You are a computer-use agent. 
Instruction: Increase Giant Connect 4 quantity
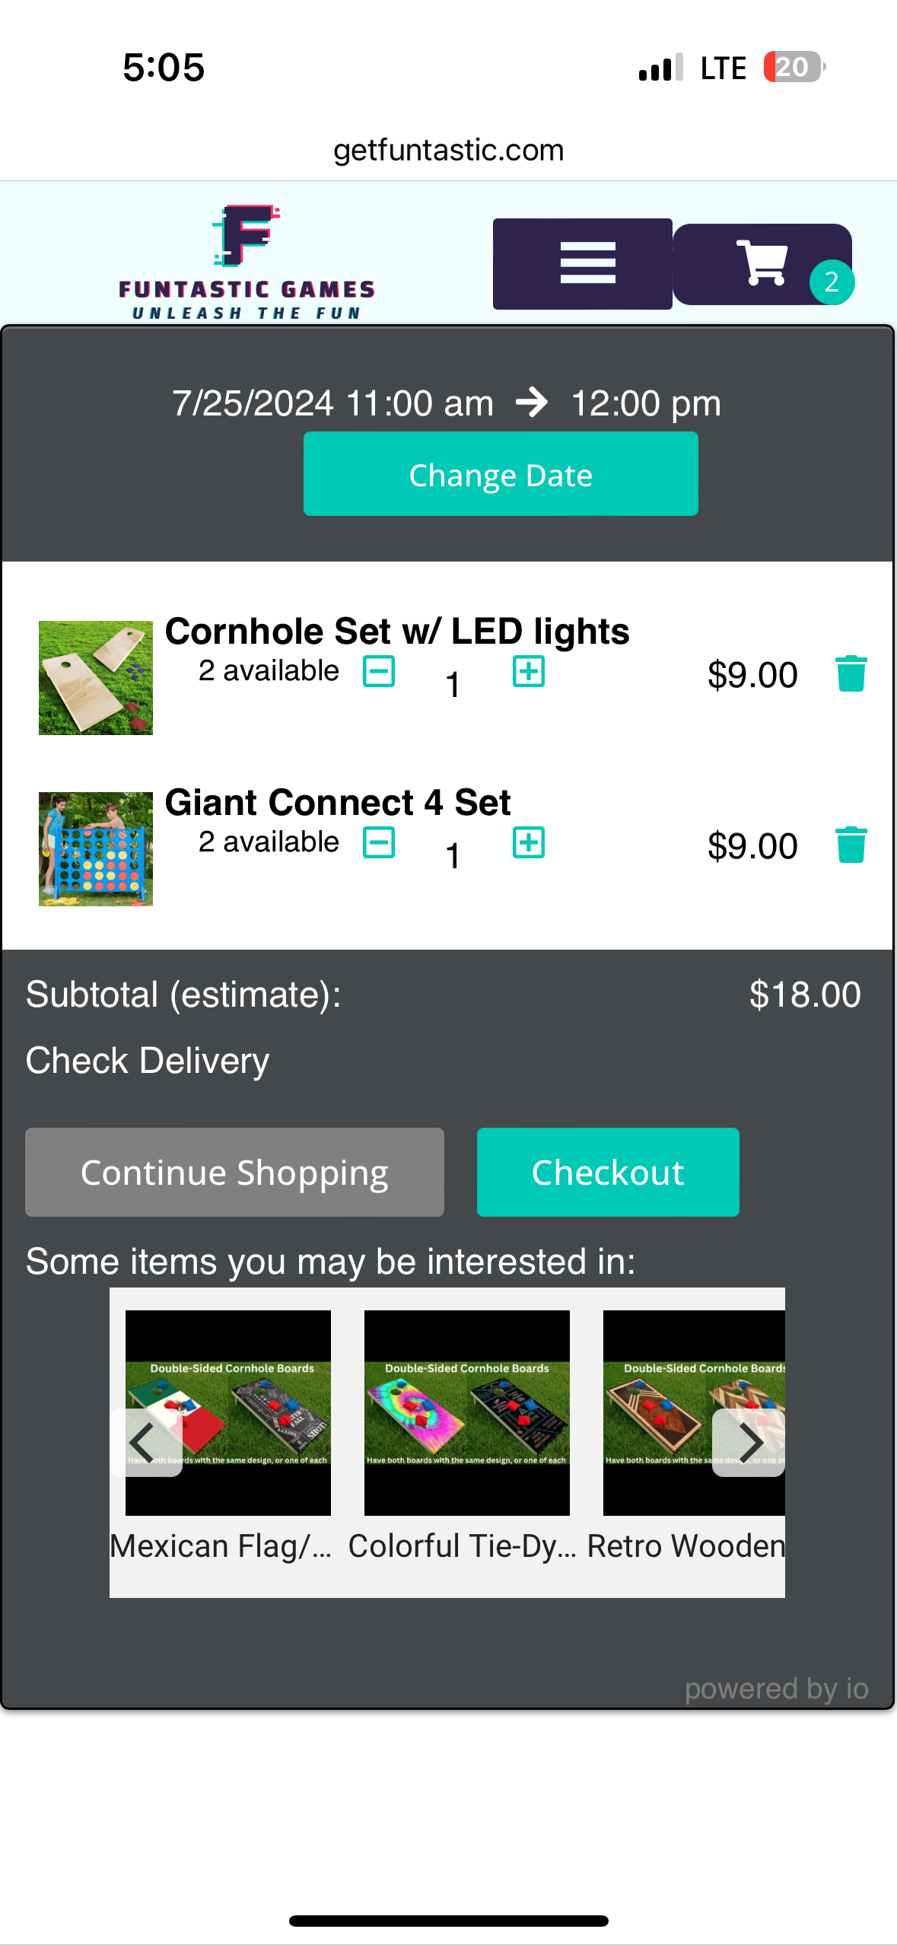528,842
